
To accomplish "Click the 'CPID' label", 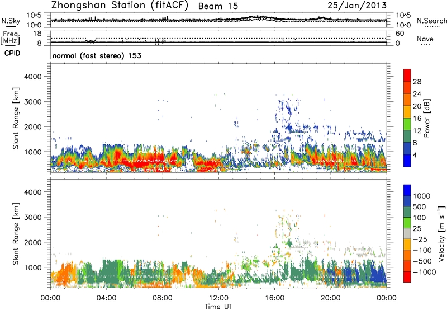I will coord(12,53).
